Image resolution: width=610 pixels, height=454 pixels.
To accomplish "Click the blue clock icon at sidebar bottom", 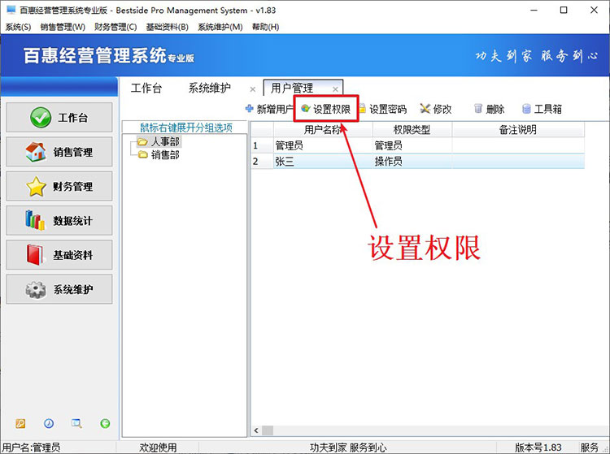I will pyautogui.click(x=49, y=423).
